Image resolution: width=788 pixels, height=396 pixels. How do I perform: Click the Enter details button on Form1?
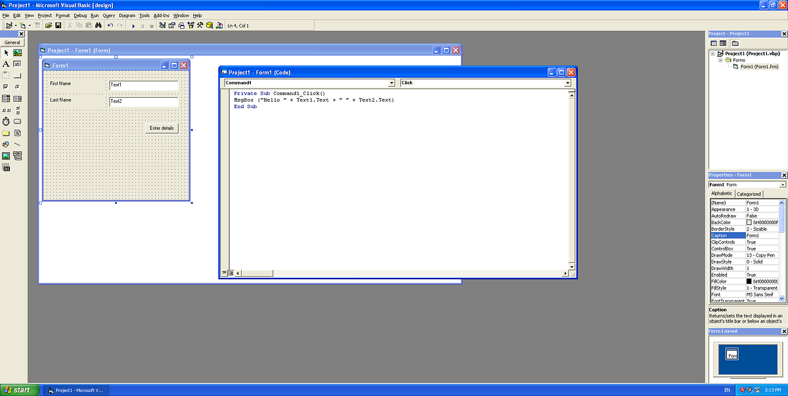161,128
